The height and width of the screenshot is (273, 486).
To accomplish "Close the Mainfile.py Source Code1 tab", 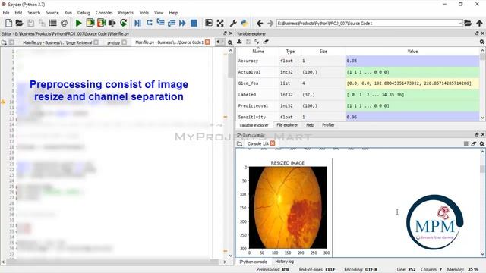I will (207, 42).
